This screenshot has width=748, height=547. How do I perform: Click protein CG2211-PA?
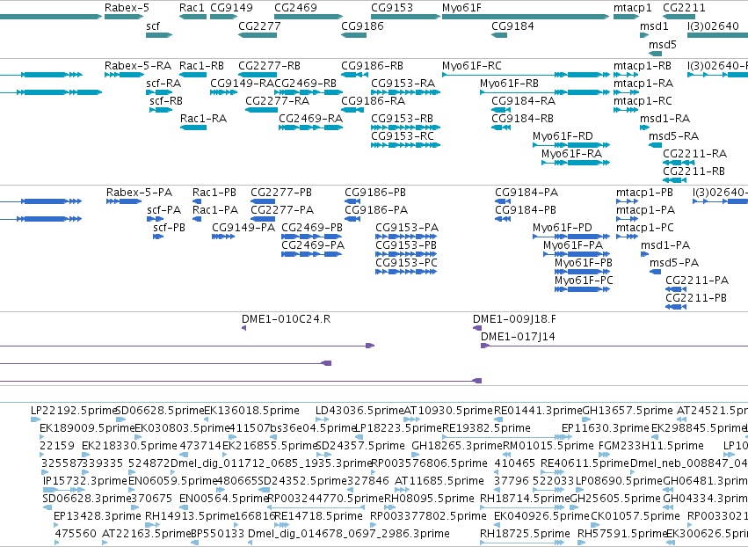[676, 289]
